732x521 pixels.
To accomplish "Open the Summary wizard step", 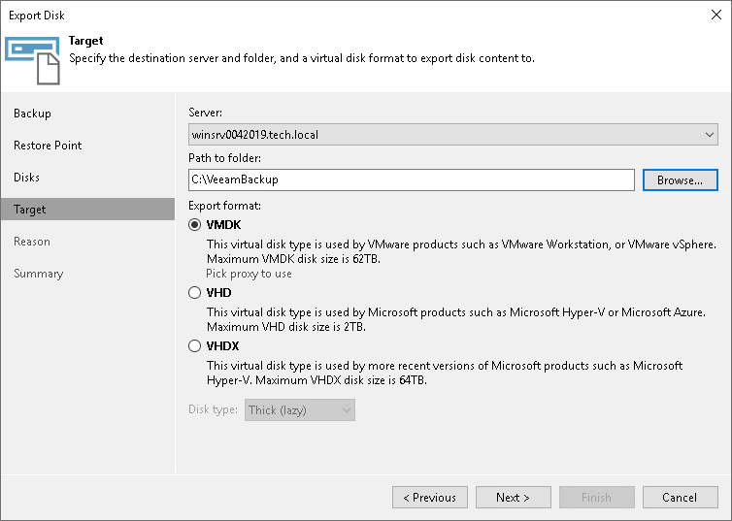I will click(38, 274).
